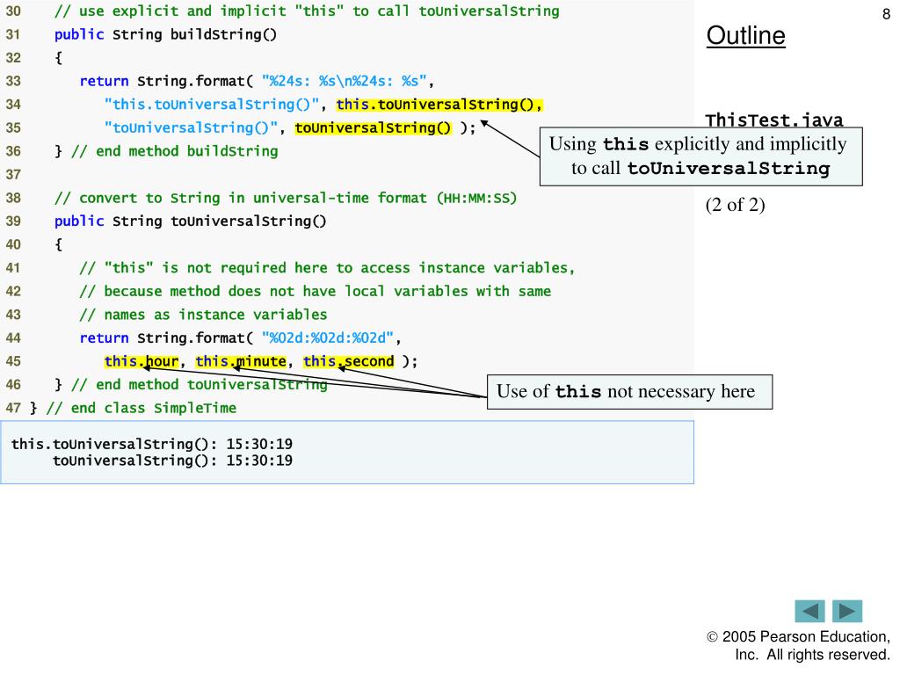Click the Outline heading
This screenshot has height=675, width=900.
tap(745, 35)
